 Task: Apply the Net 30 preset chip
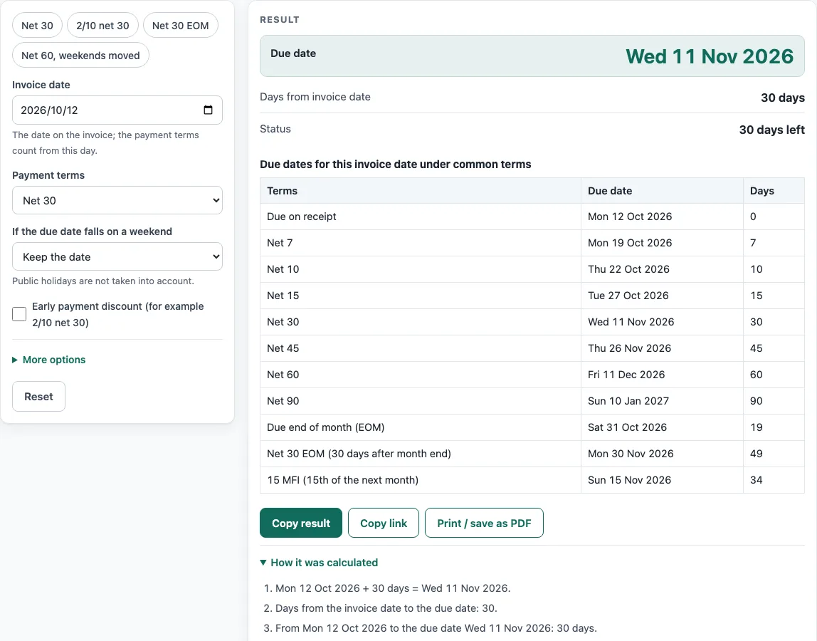pos(37,26)
